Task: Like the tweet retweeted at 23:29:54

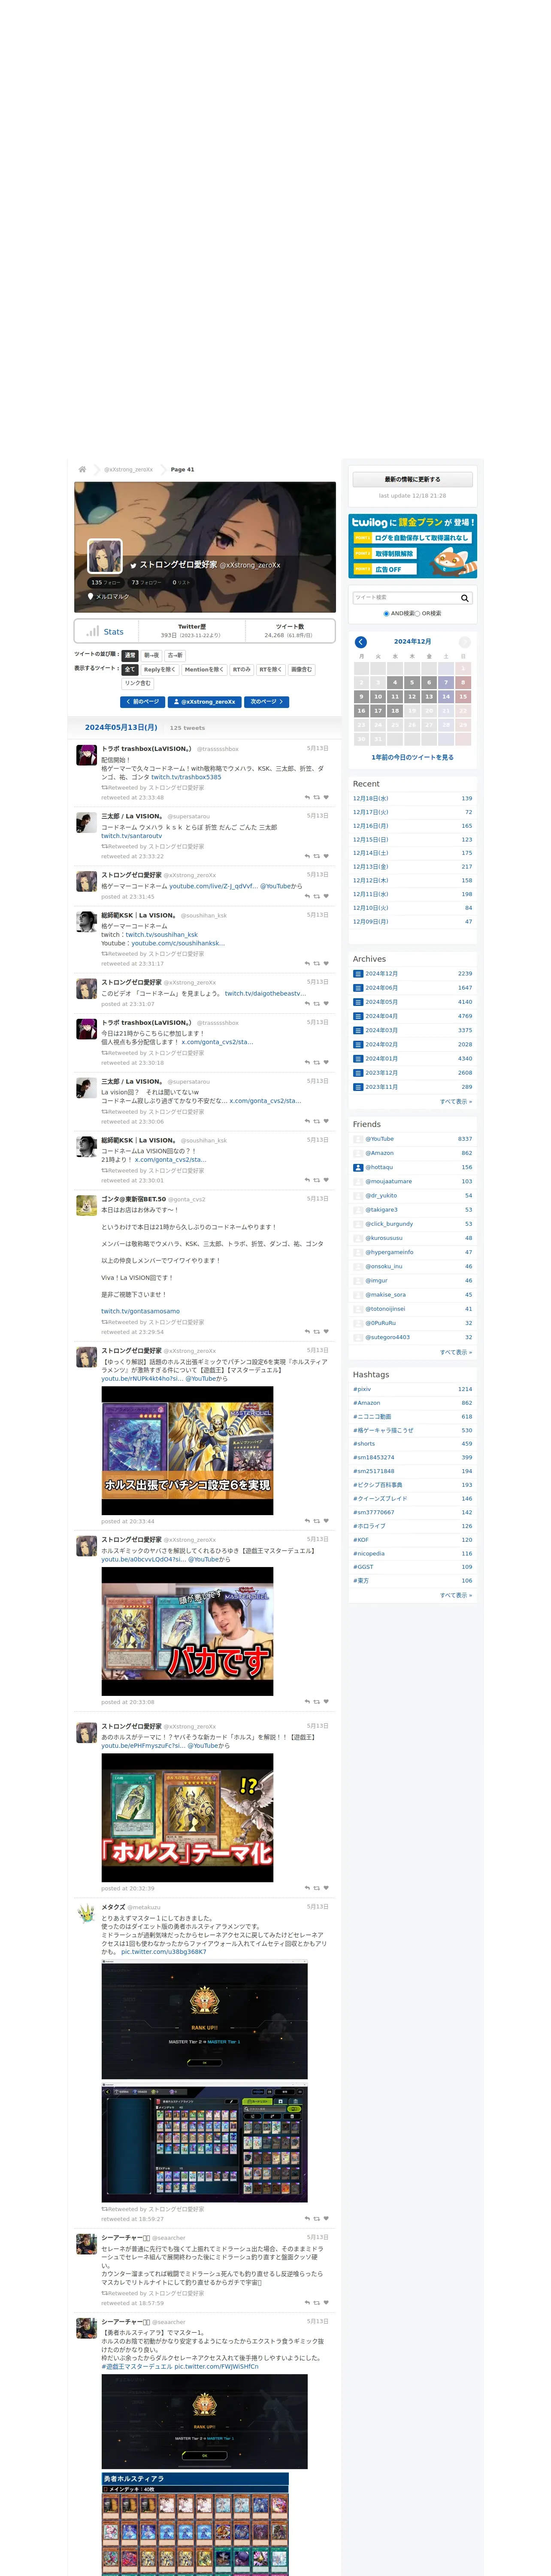Action: pos(326,1332)
